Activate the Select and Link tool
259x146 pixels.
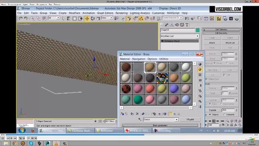(x=33, y=18)
